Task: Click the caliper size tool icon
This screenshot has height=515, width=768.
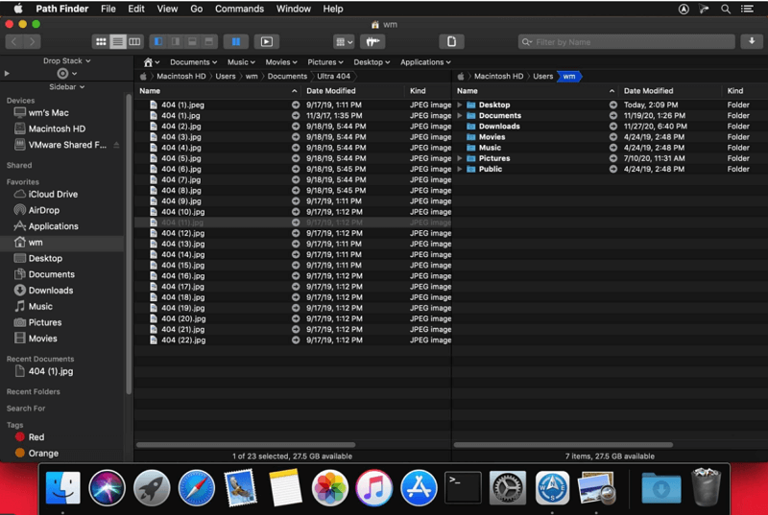Action: point(372,42)
